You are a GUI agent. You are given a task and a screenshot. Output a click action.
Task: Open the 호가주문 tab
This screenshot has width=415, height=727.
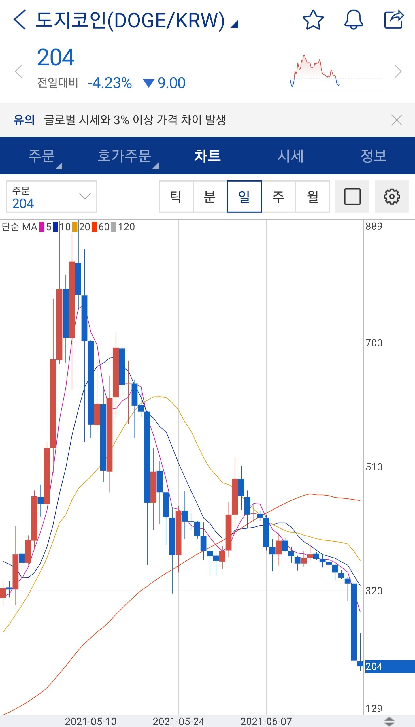[124, 156]
